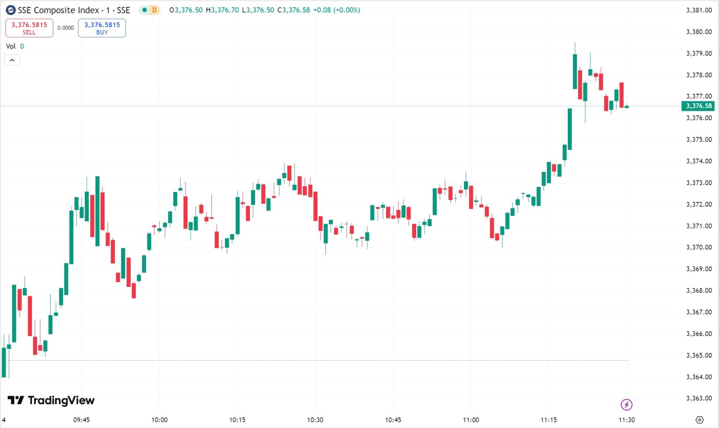Open chart settings gear icon

[x=699, y=420]
